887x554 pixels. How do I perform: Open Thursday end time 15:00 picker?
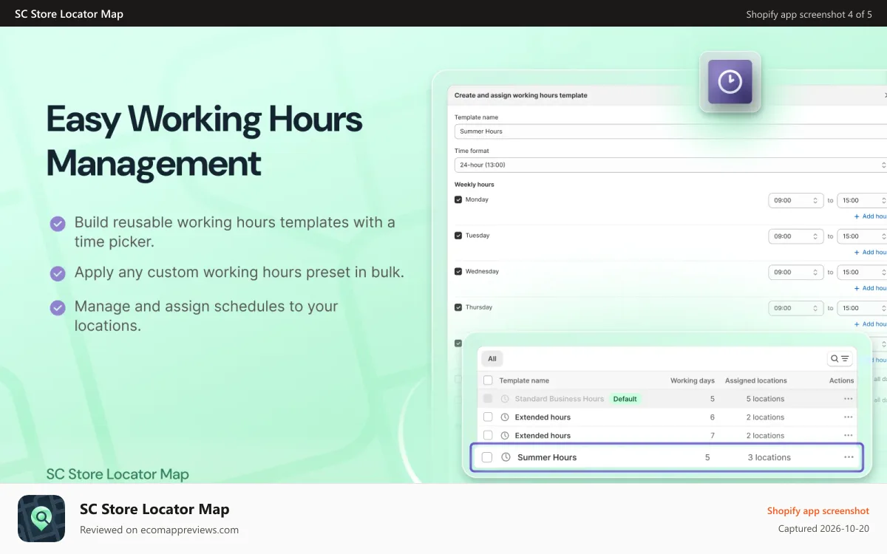coord(862,308)
